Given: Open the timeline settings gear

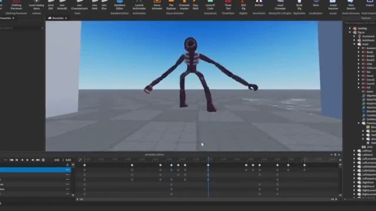Looking at the screenshot, I should [340, 160].
